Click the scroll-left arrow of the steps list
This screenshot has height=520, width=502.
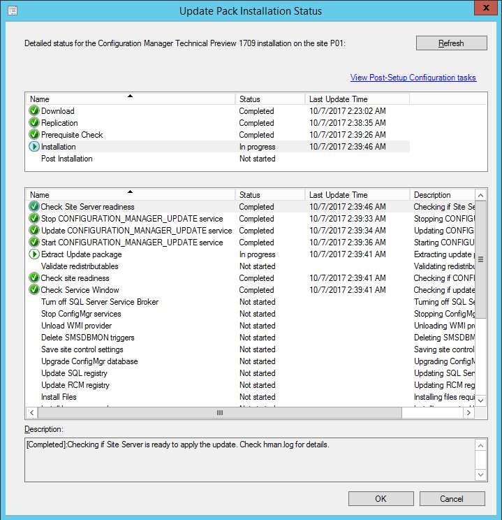(32, 413)
